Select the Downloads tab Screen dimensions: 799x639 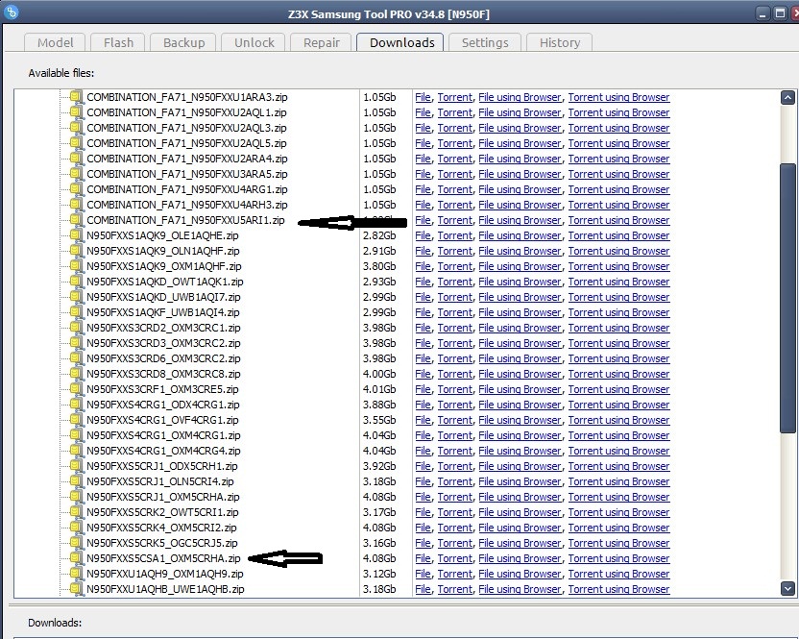(x=401, y=42)
